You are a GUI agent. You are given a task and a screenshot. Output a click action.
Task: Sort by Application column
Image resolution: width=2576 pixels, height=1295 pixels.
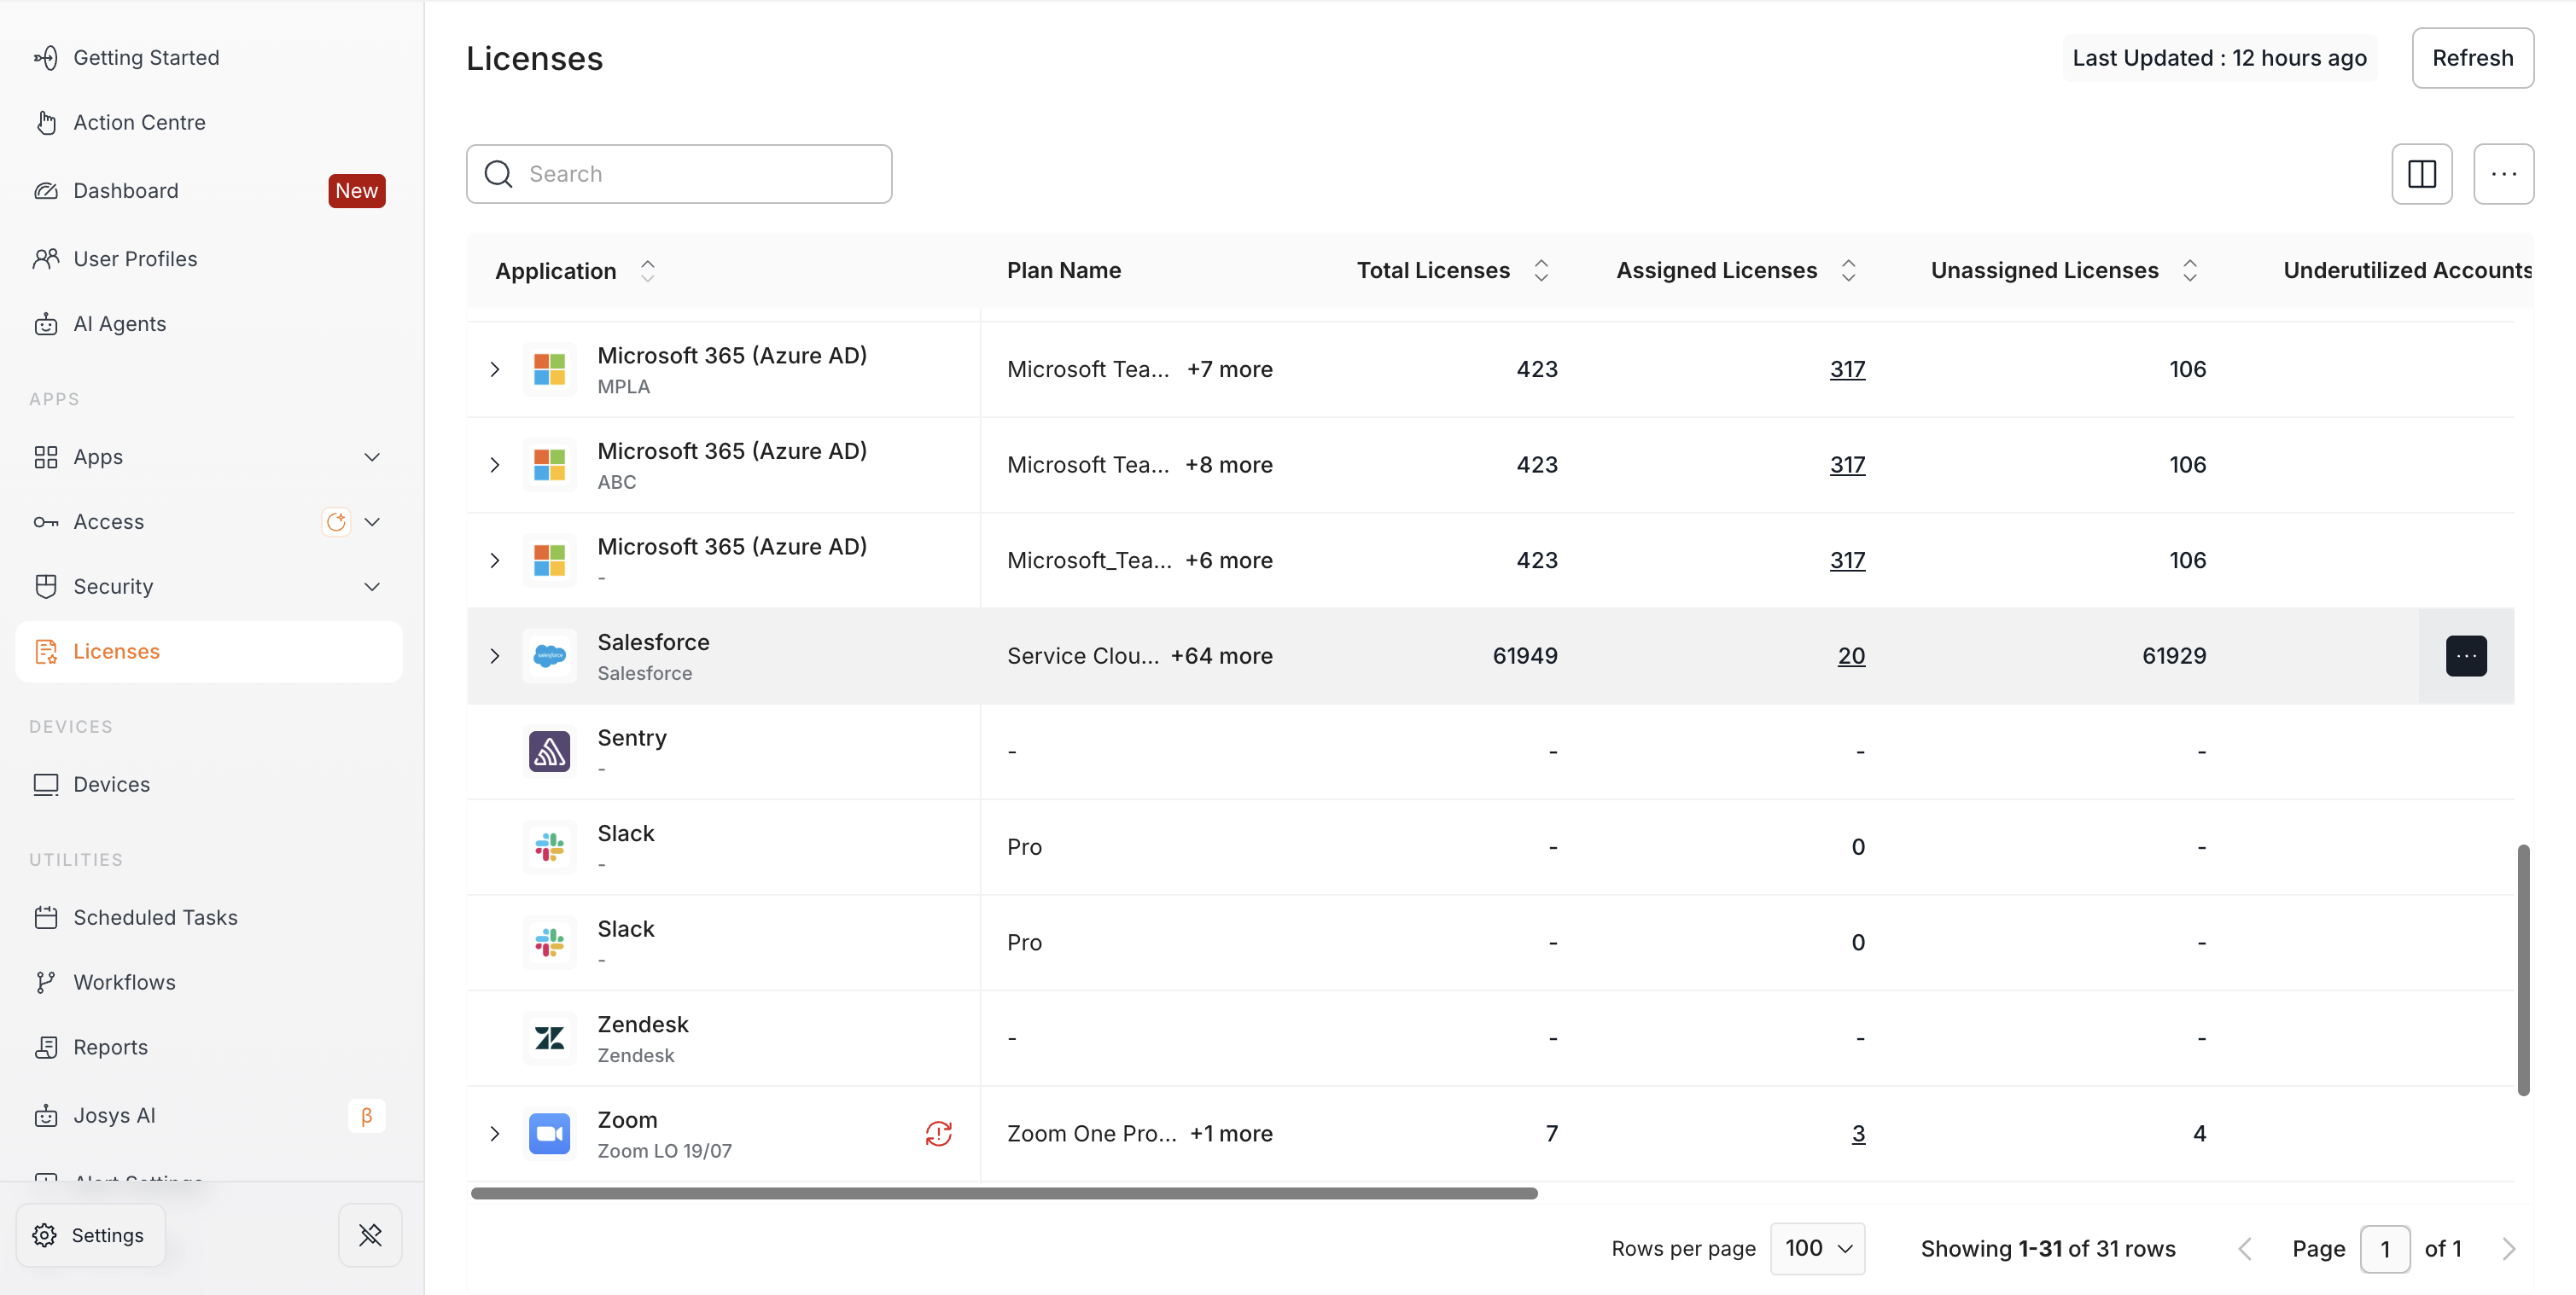(648, 270)
